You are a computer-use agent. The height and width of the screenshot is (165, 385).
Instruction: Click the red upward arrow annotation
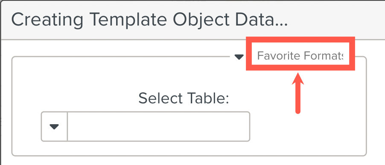[x=298, y=93]
